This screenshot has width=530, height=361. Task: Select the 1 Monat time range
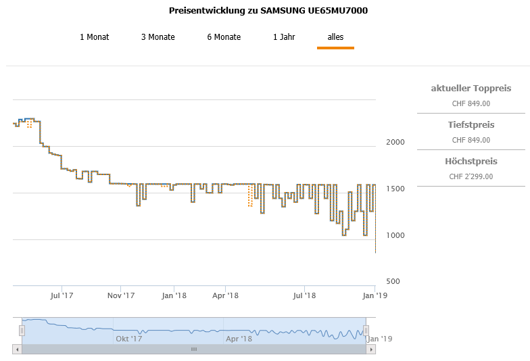(94, 37)
